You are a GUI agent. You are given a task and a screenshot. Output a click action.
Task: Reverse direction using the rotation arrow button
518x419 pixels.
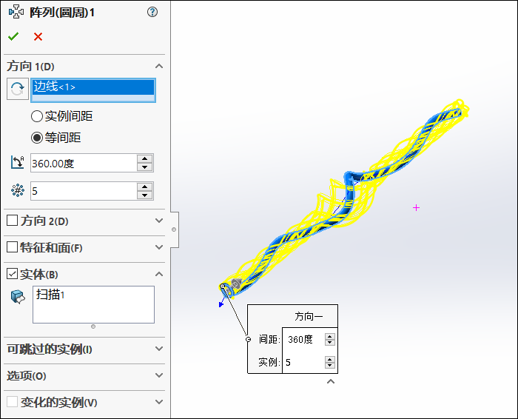tap(18, 89)
